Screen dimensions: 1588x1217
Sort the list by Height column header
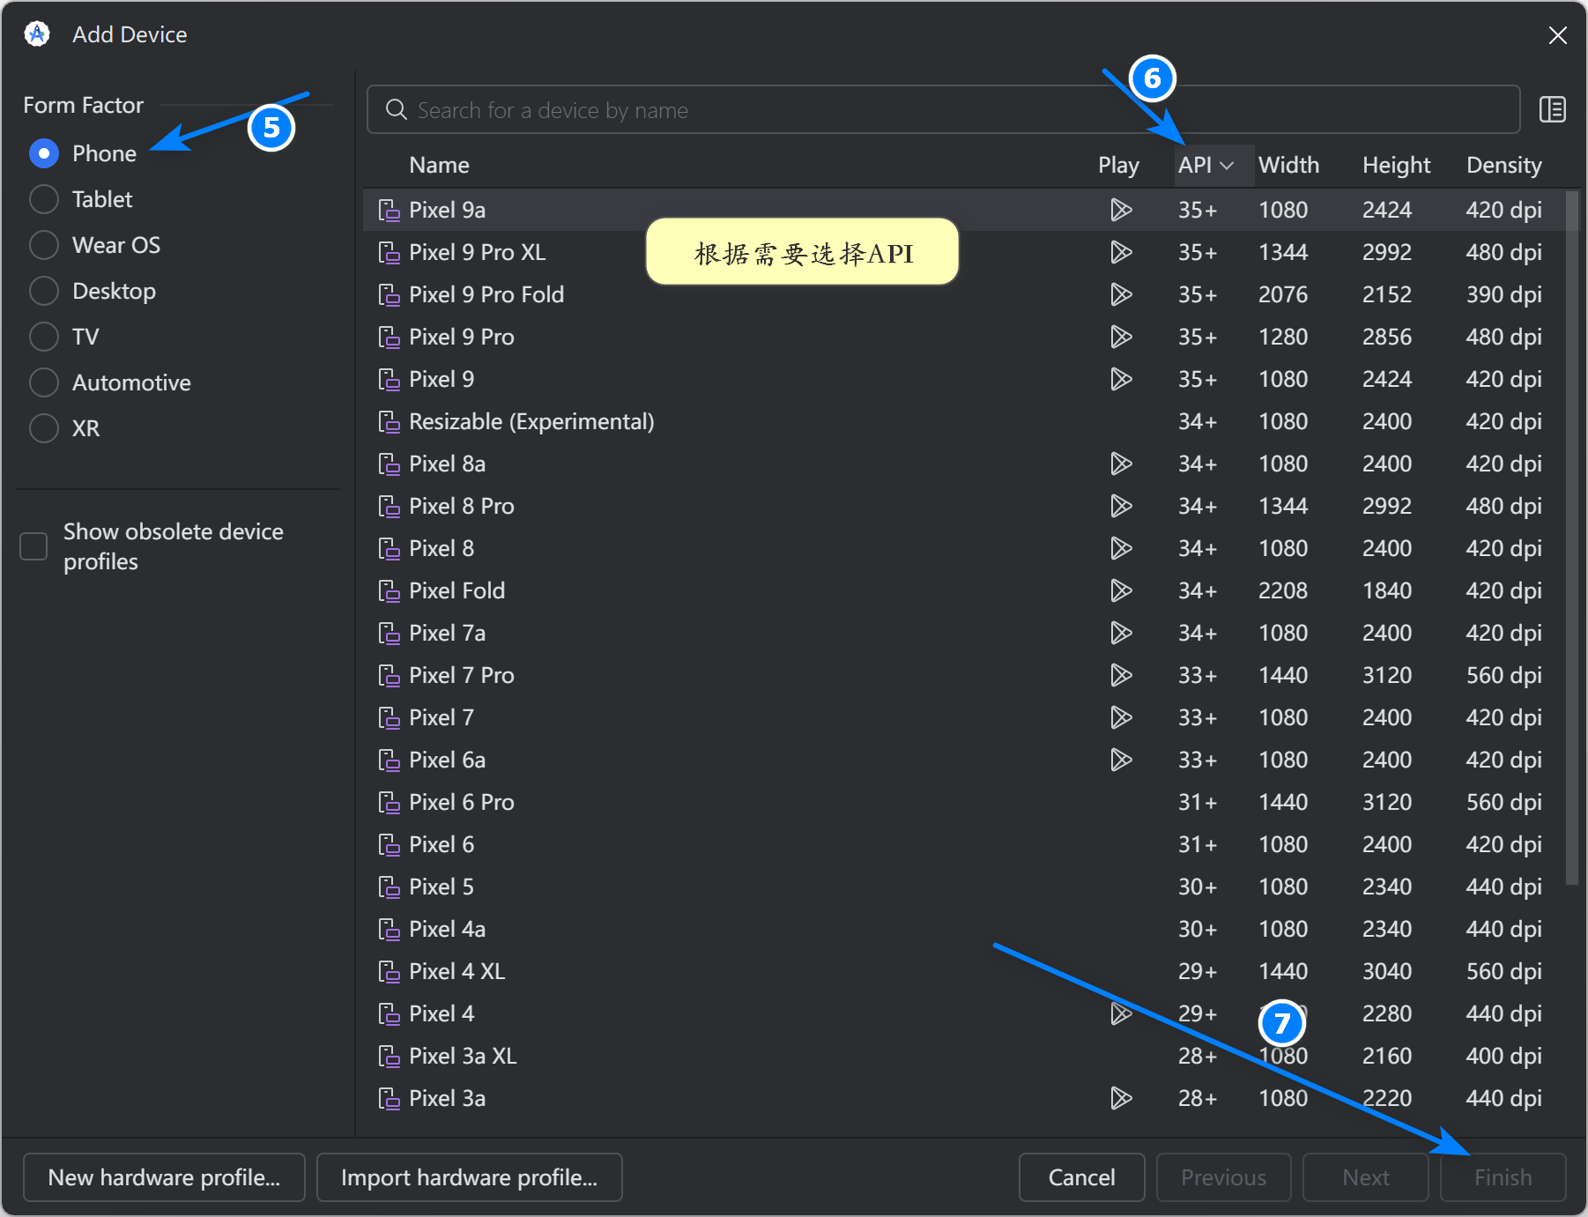[1396, 165]
